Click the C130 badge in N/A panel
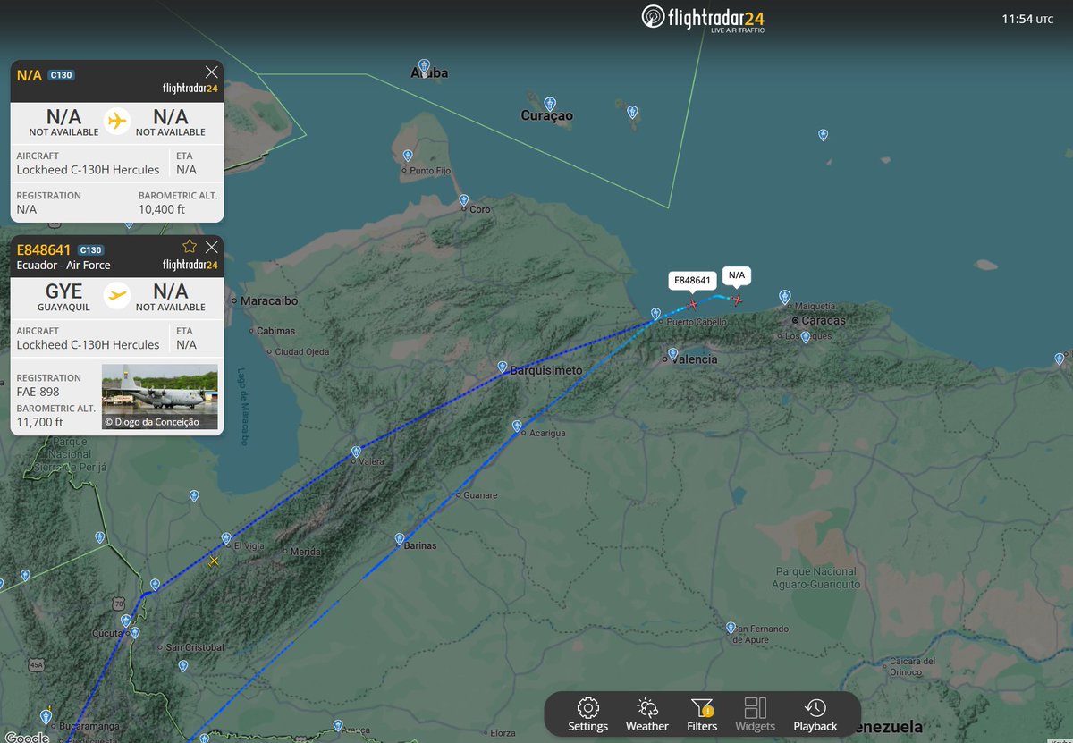 click(62, 75)
